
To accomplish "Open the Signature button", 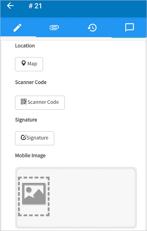I will coord(35,138).
